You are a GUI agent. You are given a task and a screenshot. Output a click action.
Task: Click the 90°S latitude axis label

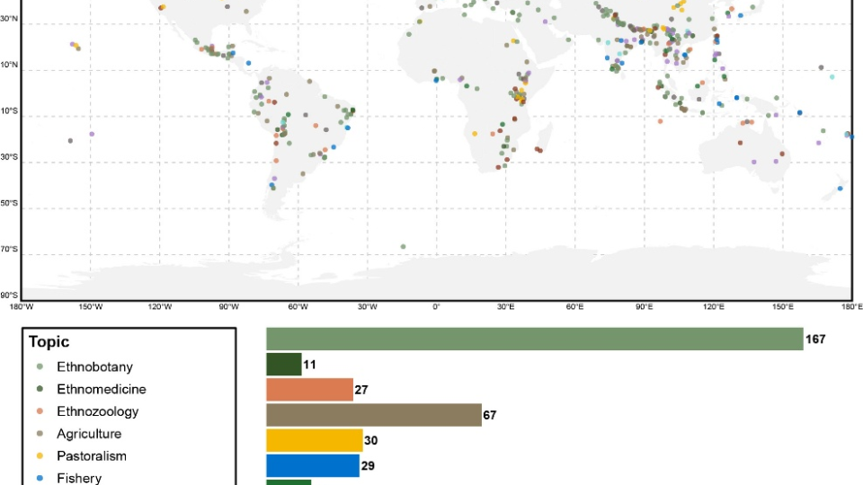[10, 295]
